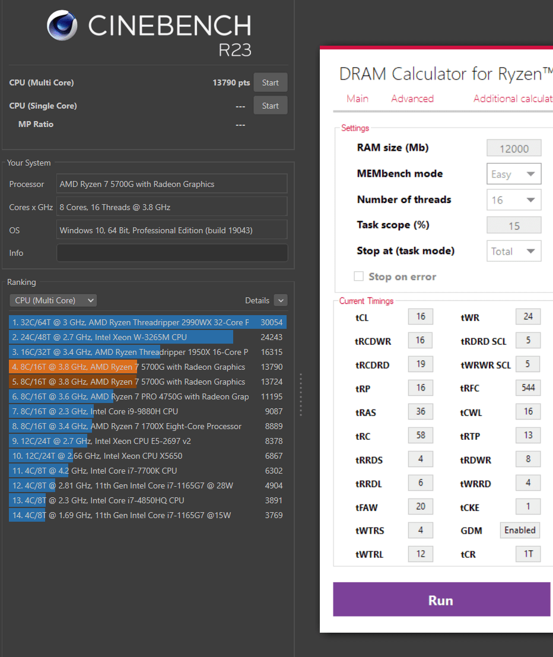
Task: Click the tRAS value 36
Action: pyautogui.click(x=420, y=411)
